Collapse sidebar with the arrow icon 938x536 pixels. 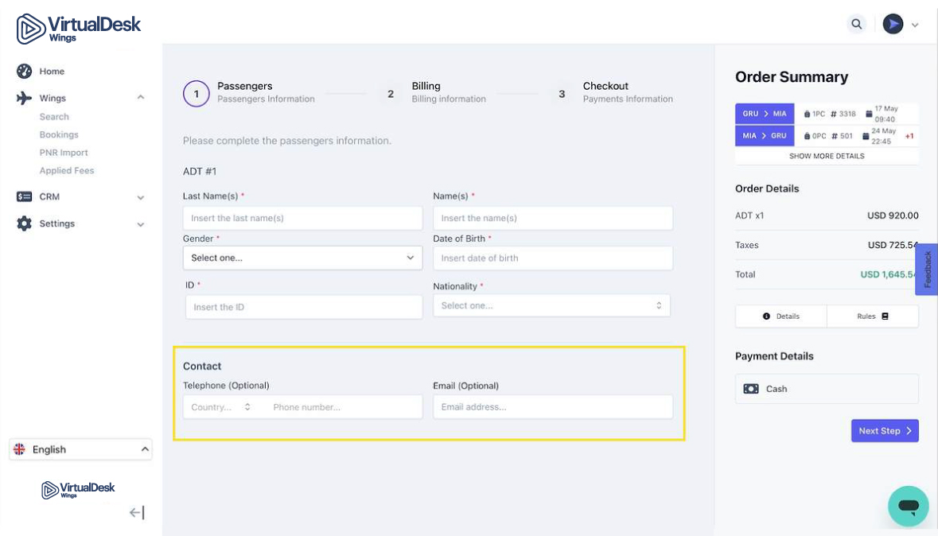click(x=137, y=513)
